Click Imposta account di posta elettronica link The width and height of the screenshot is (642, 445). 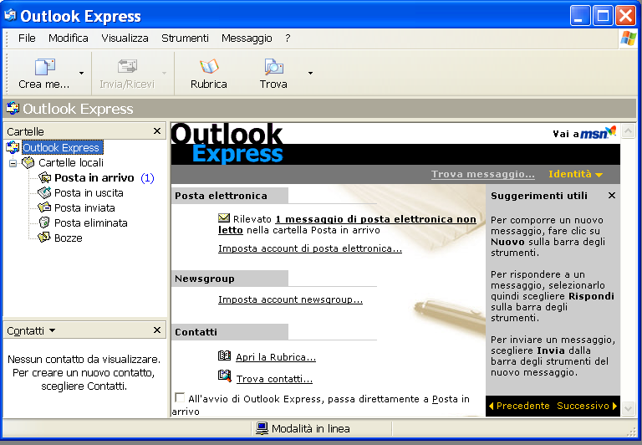[x=310, y=248]
